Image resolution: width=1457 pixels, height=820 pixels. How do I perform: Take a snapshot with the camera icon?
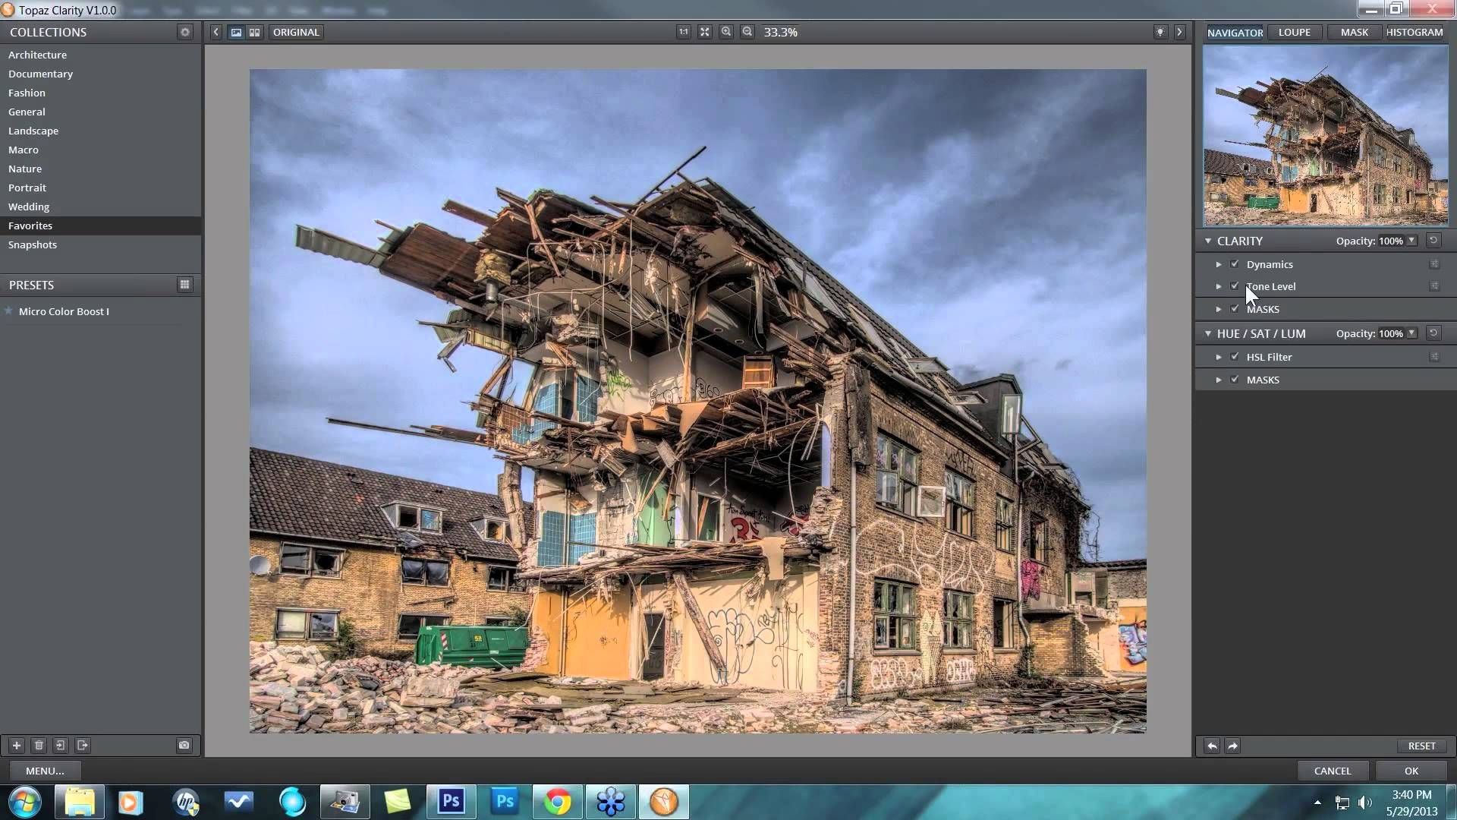tap(184, 746)
